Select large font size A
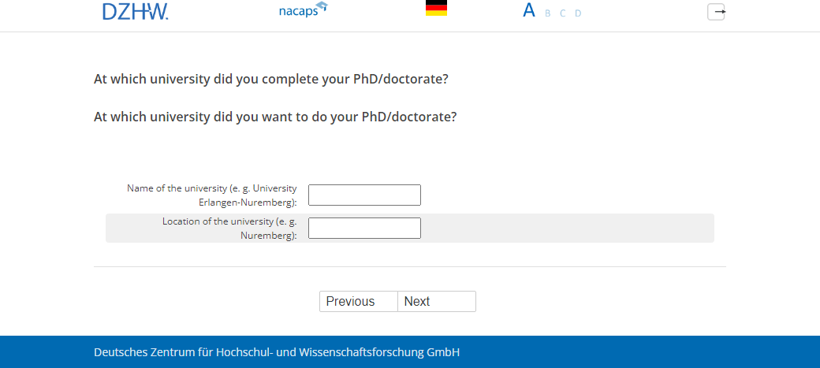This screenshot has width=820, height=368. tap(529, 11)
